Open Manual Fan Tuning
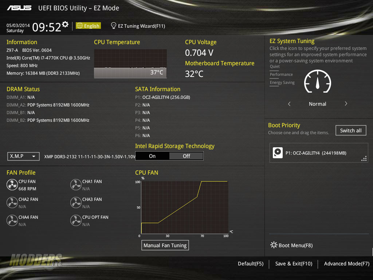Image resolution: width=373 pixels, height=280 pixels. (165, 245)
